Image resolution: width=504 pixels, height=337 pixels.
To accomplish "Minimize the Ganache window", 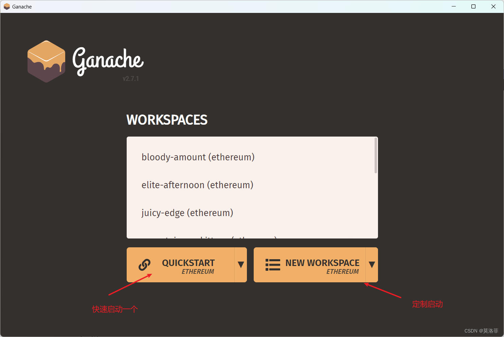I will pyautogui.click(x=454, y=6).
